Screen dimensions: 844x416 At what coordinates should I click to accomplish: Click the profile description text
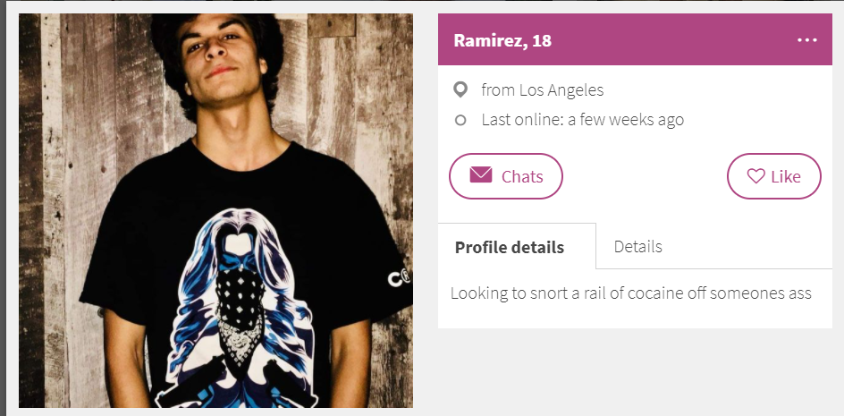630,293
